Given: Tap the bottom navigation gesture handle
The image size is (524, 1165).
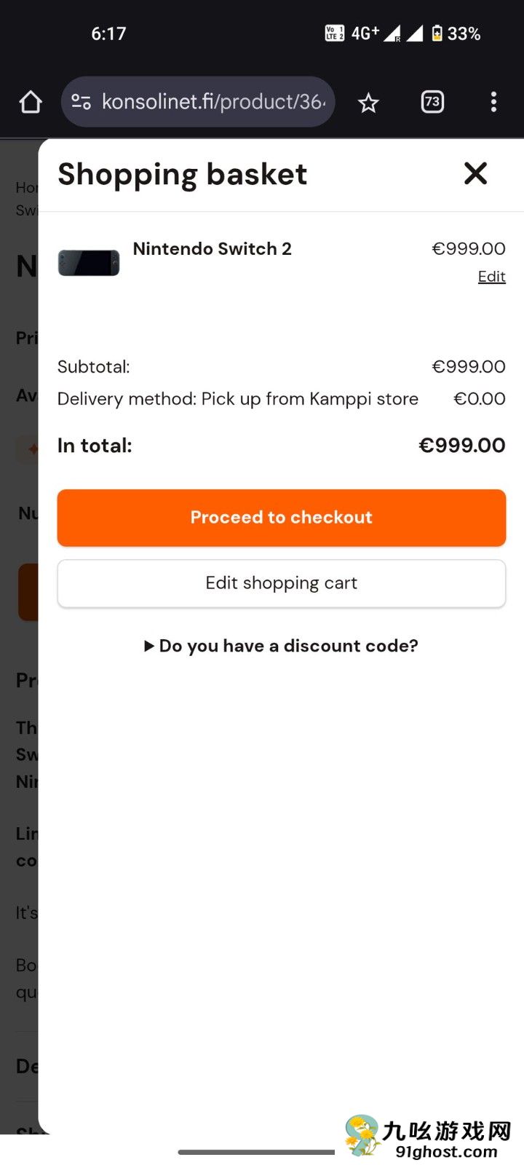Looking at the screenshot, I should click(256, 1152).
